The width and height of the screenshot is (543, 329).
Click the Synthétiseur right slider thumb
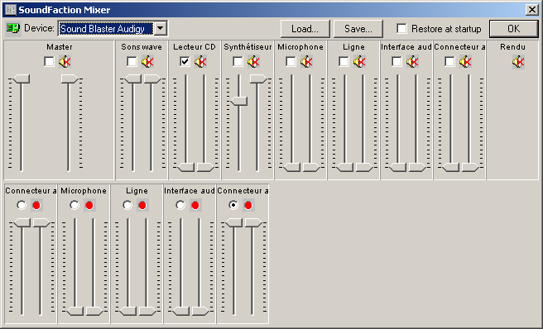tap(258, 79)
